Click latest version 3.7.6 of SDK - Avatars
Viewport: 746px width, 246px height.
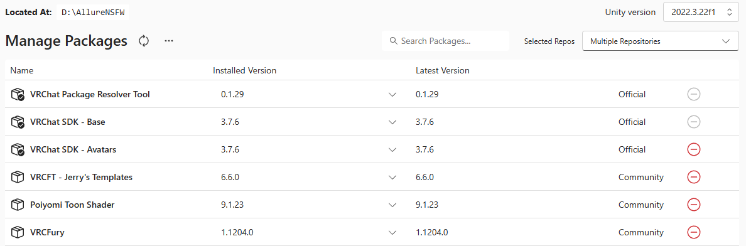point(424,149)
